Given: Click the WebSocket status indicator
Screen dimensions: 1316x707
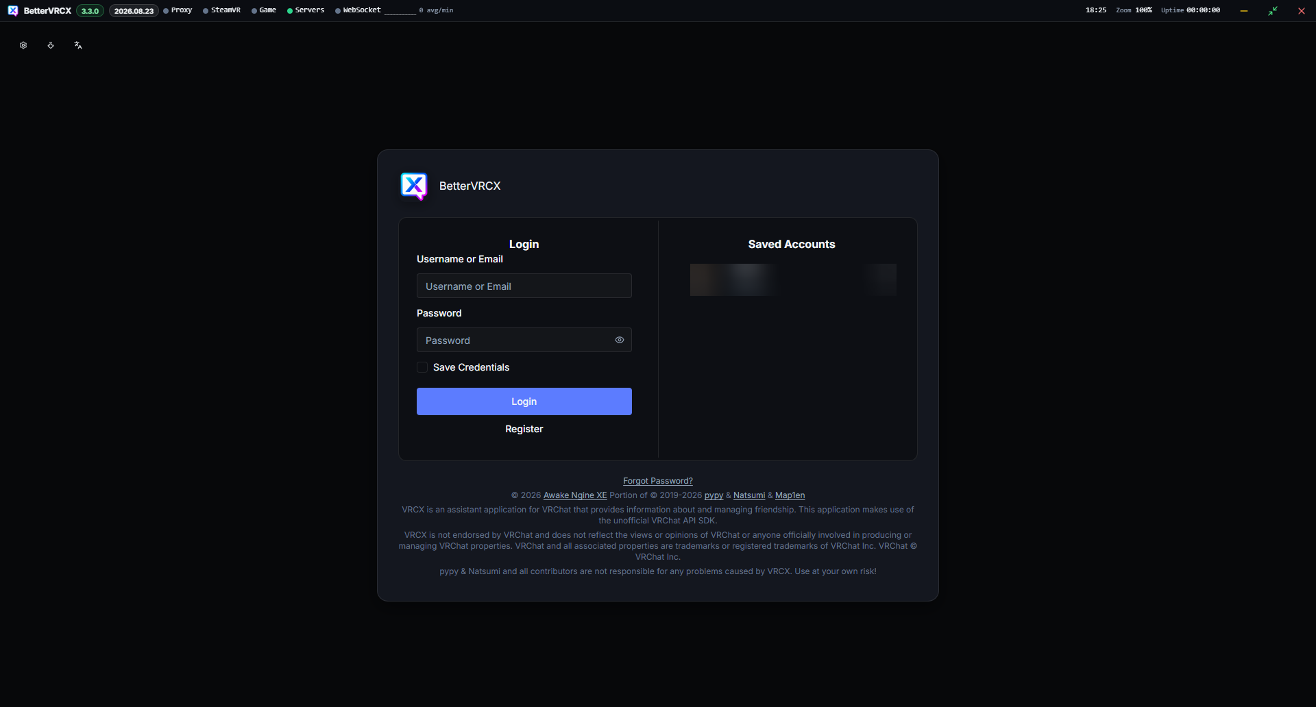Looking at the screenshot, I should (x=358, y=10).
